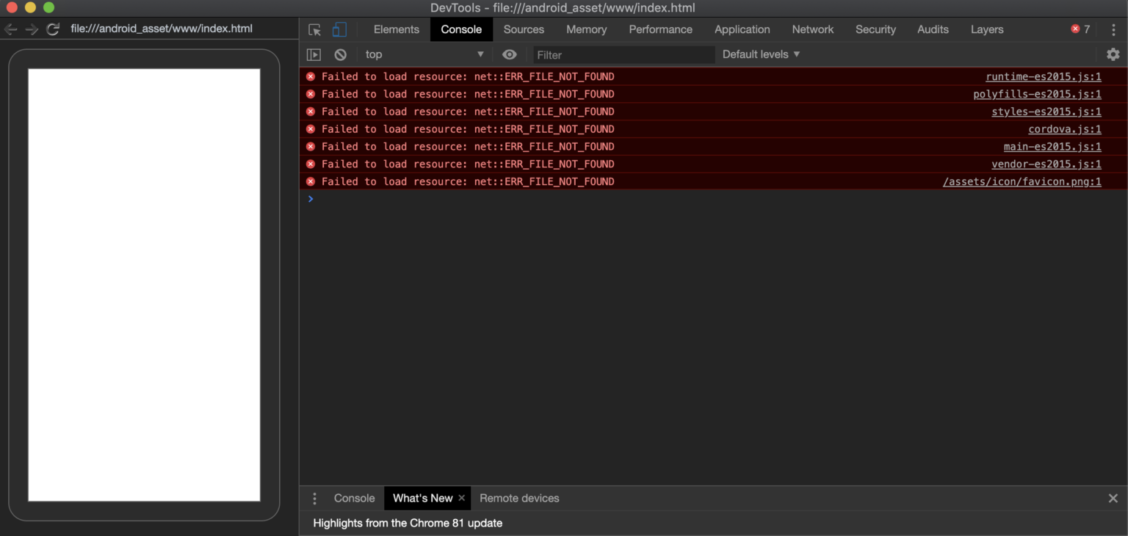Viewport: 1128px width, 536px height.
Task: Toggle the device toolbar icon
Action: [339, 29]
